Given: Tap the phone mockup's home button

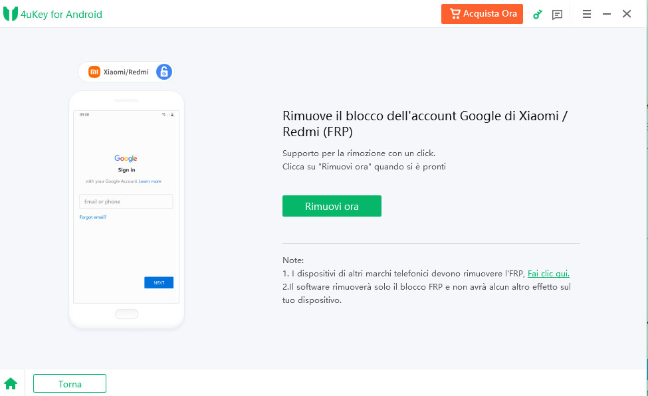Looking at the screenshot, I should (126, 314).
